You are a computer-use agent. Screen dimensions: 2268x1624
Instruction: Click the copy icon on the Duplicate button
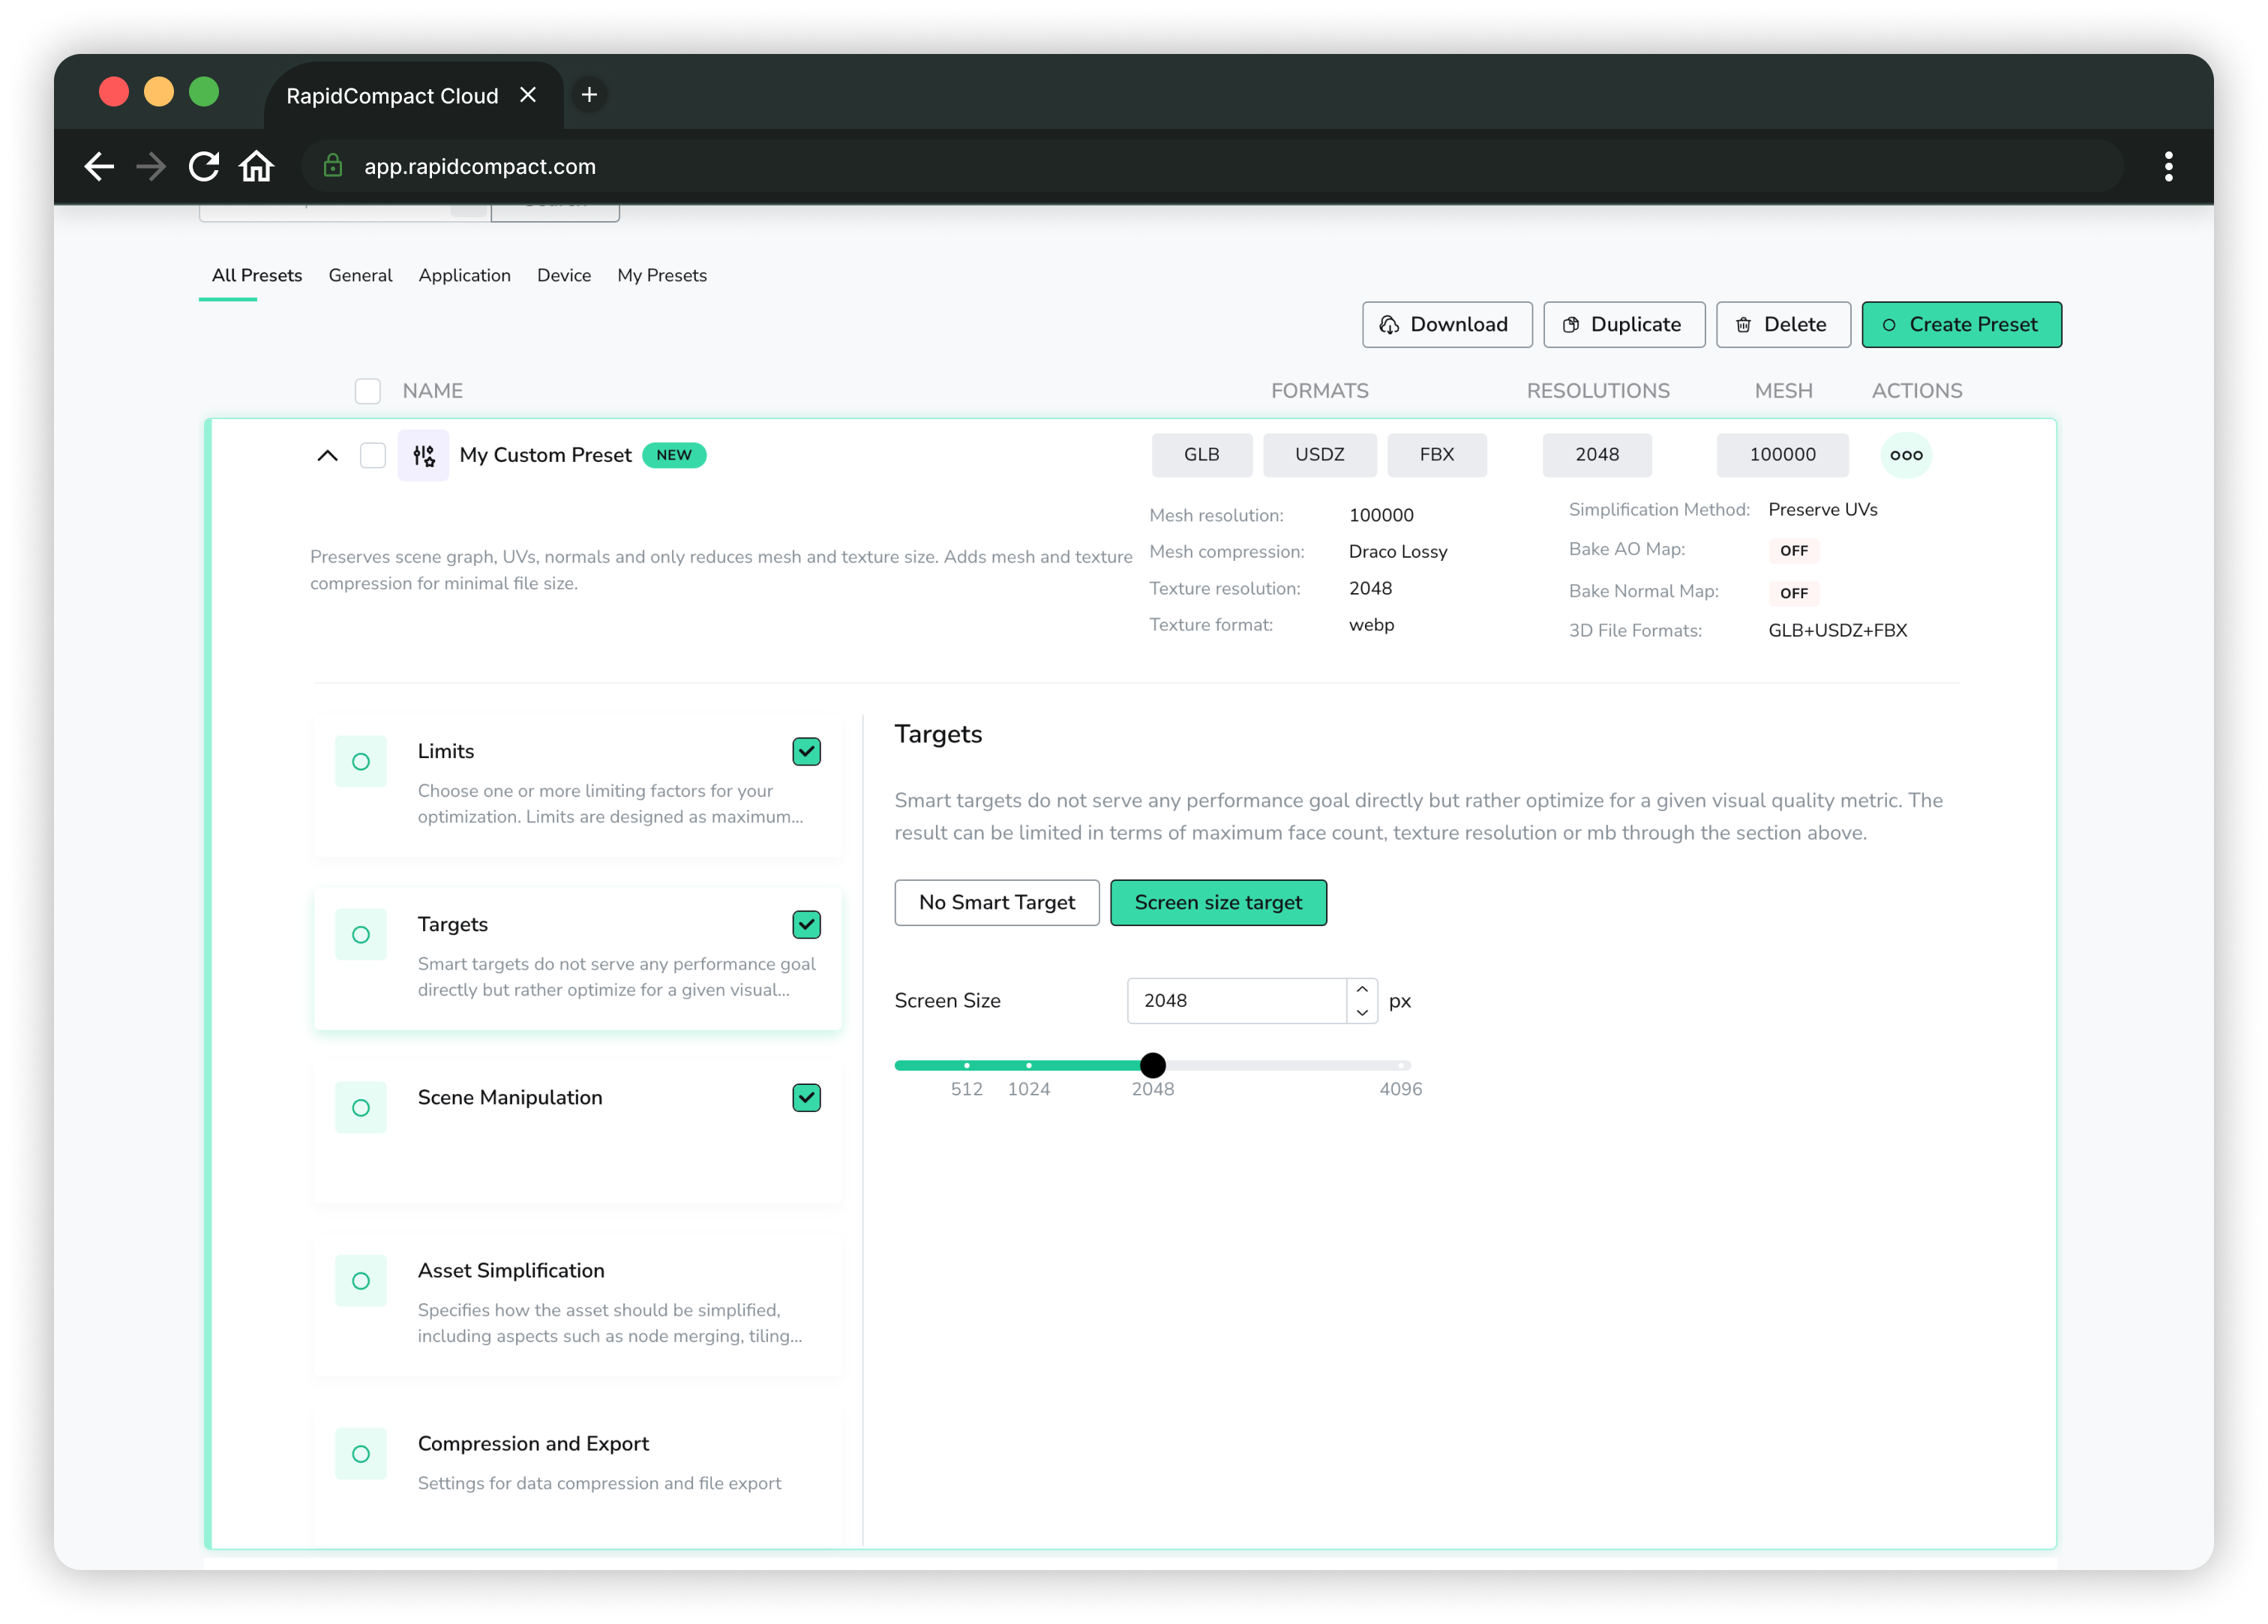pos(1571,325)
